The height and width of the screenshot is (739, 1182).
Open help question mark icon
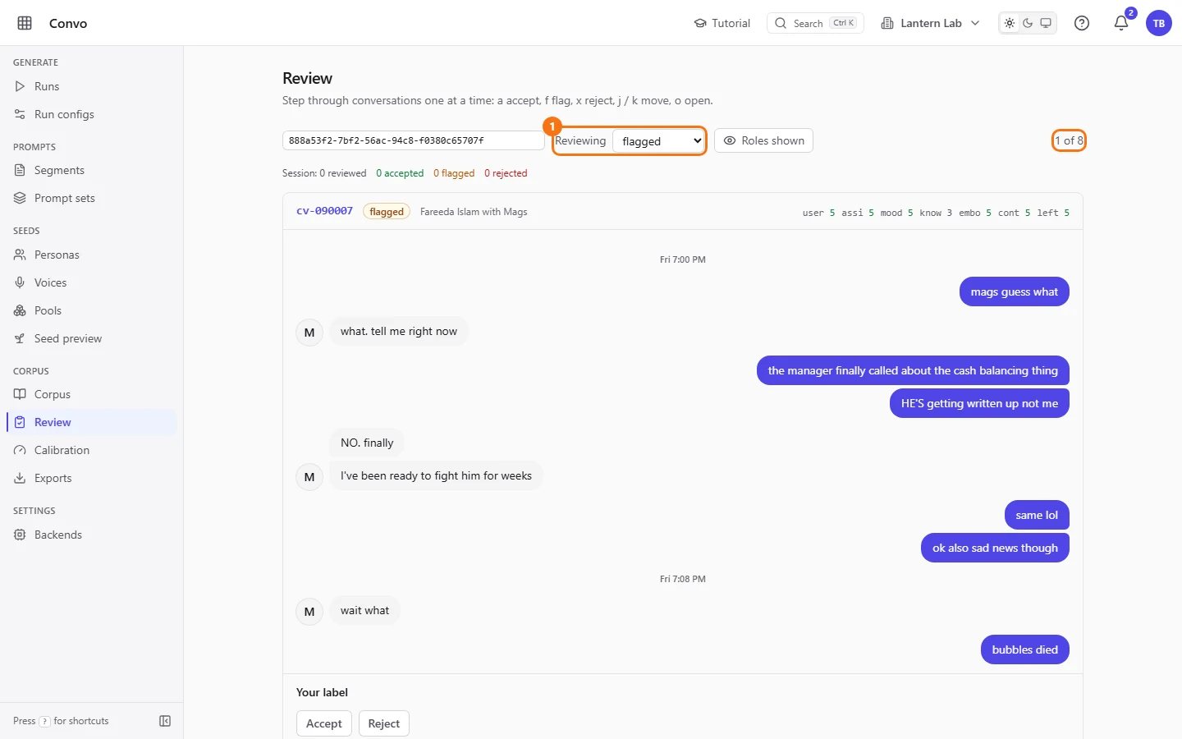1082,23
